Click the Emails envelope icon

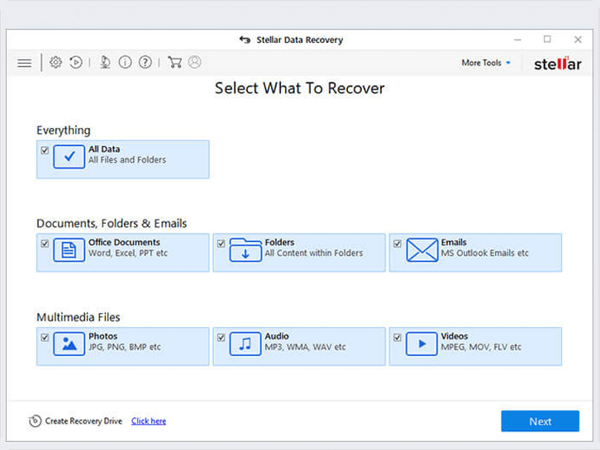(421, 250)
